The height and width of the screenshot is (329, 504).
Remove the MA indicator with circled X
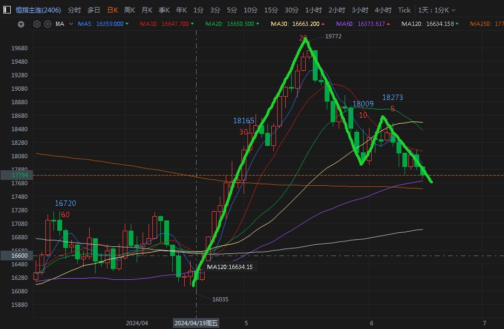coord(48,24)
